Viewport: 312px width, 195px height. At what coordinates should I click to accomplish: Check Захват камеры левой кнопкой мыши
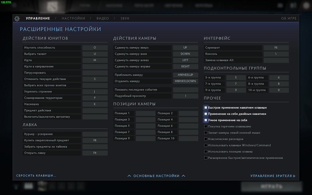[206, 133]
